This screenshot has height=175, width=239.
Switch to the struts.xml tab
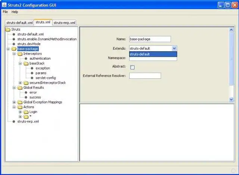coord(43,22)
